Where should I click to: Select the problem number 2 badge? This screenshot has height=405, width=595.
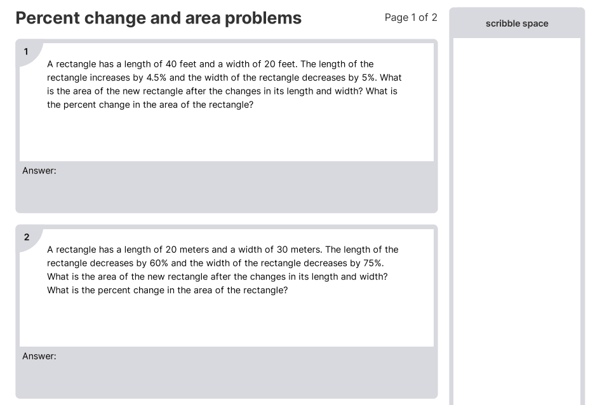pos(27,237)
